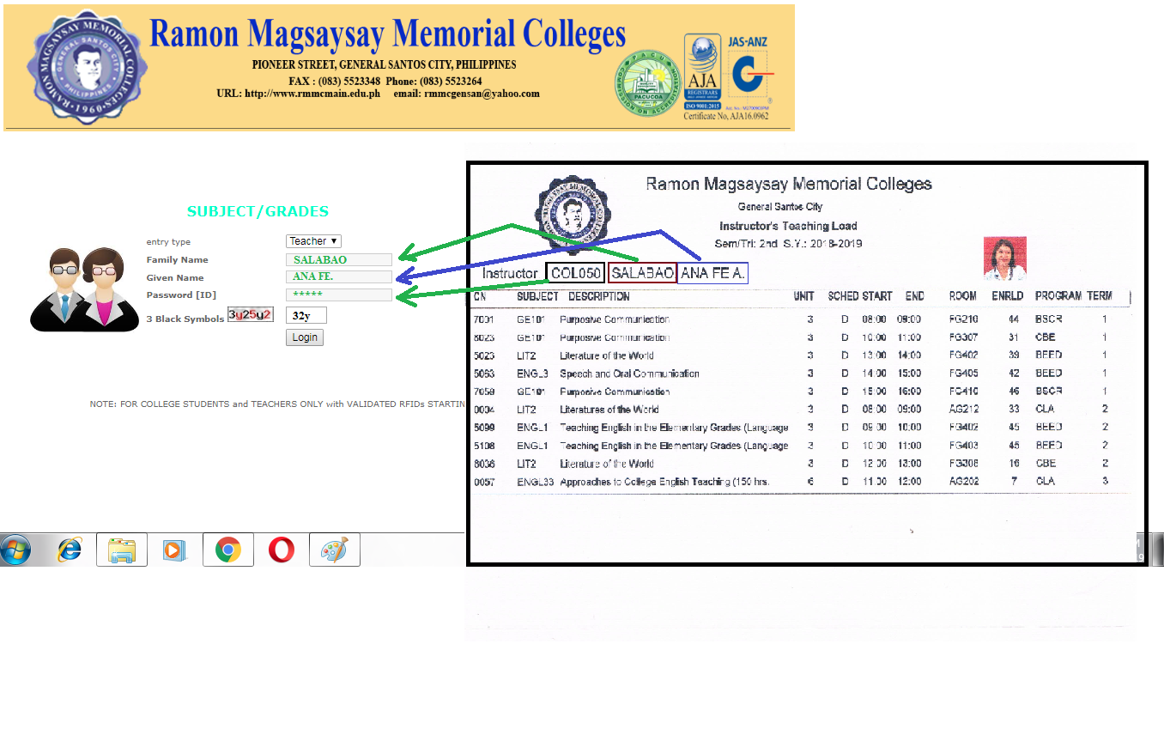The width and height of the screenshot is (1164, 735).
Task: Click the RMMC seal logo in banner
Action: tap(87, 68)
